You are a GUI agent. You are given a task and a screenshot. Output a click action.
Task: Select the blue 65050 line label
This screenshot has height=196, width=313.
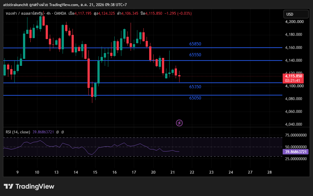click(x=195, y=98)
